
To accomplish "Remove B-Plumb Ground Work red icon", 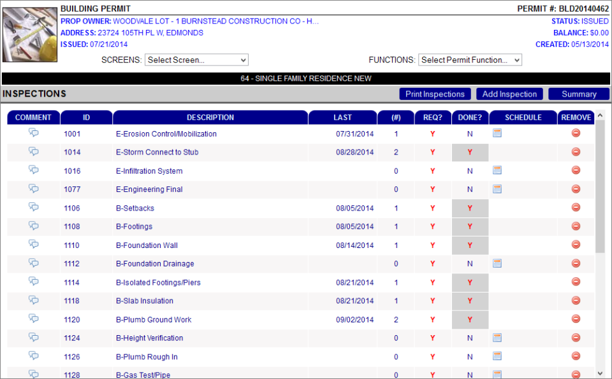I will coord(576,319).
